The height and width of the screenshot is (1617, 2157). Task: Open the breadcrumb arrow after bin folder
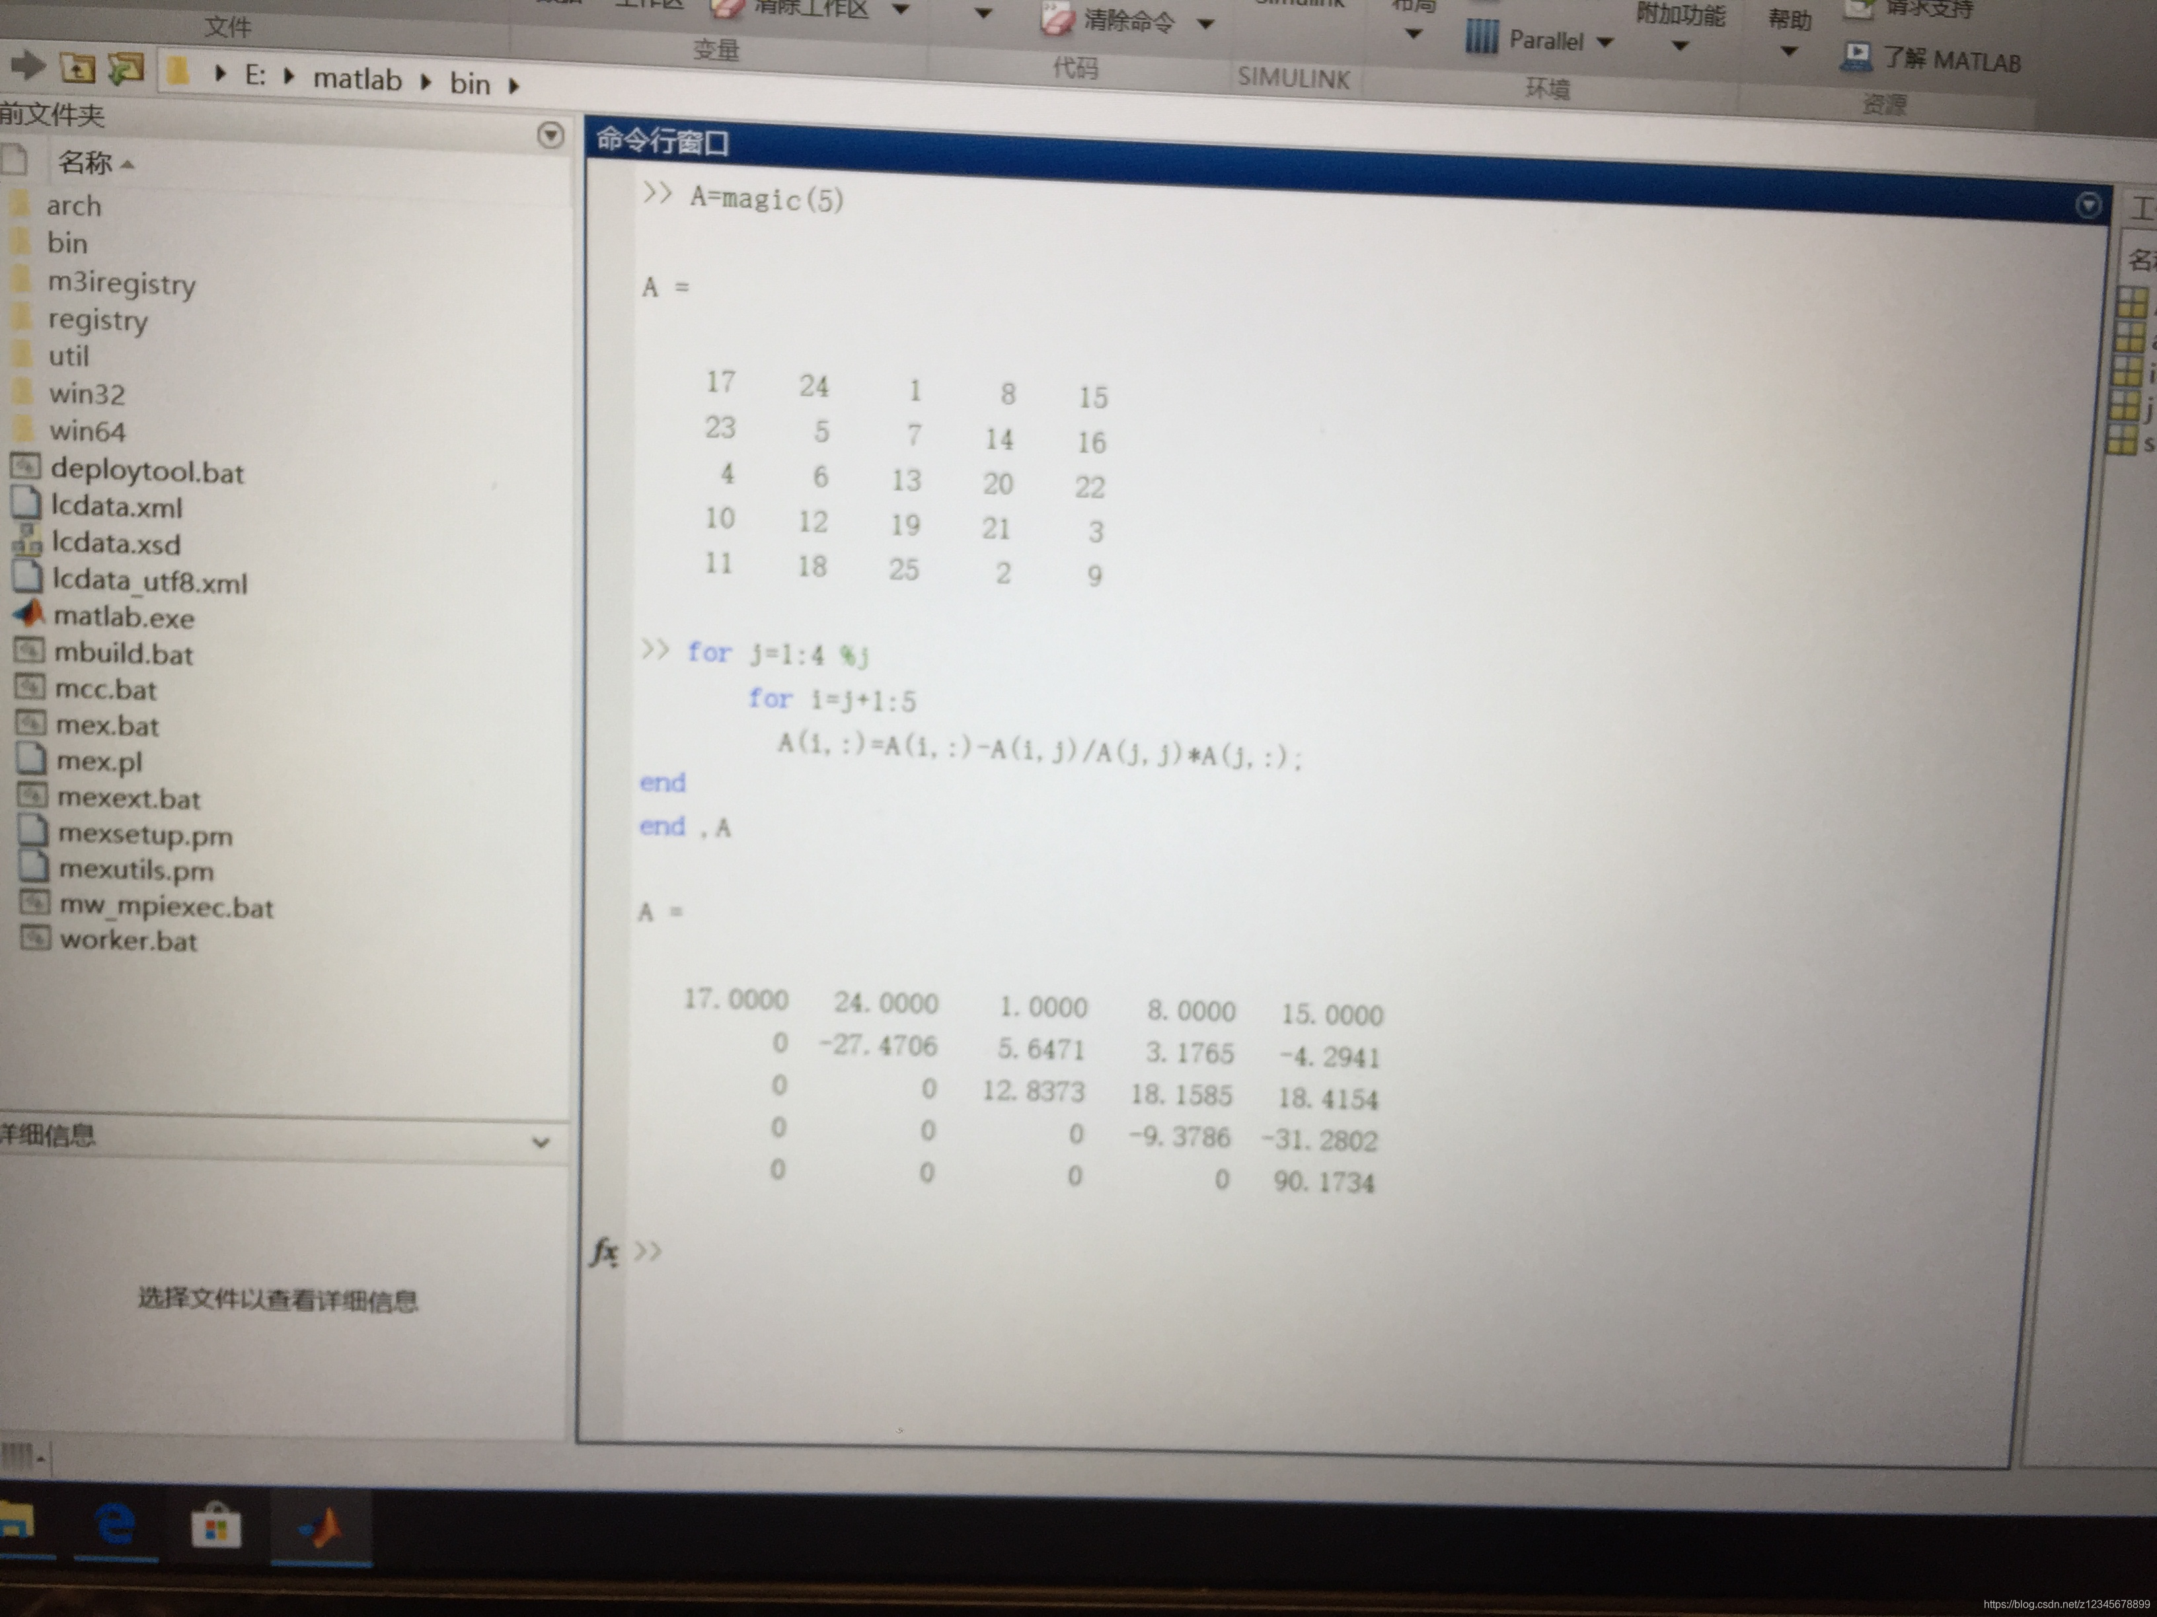tap(515, 85)
